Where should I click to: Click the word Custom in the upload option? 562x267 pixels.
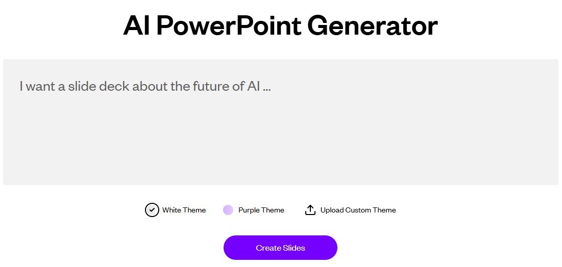pos(358,210)
